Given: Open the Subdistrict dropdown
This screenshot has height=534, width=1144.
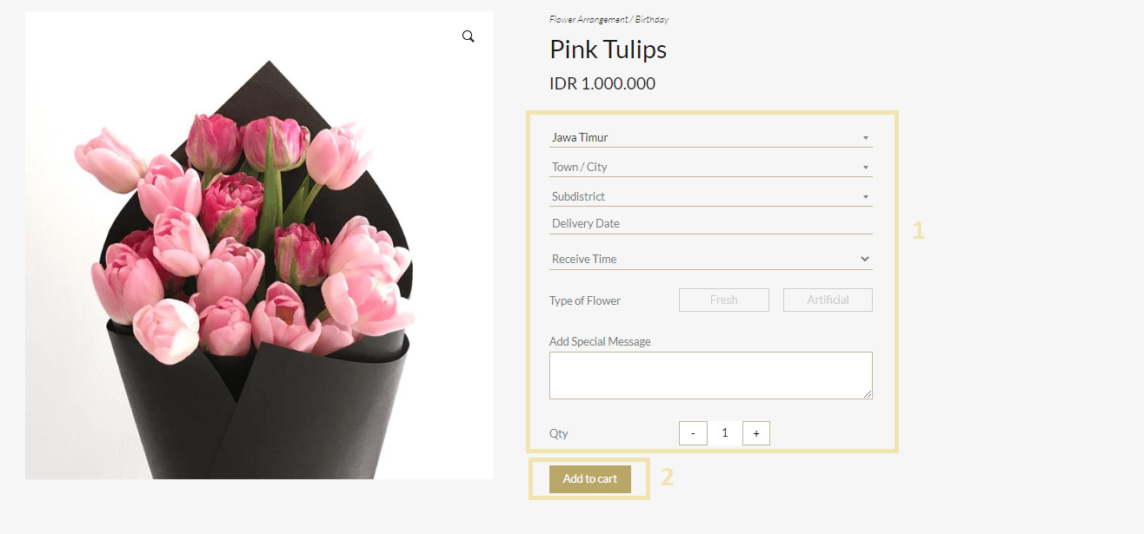Looking at the screenshot, I should click(x=711, y=196).
